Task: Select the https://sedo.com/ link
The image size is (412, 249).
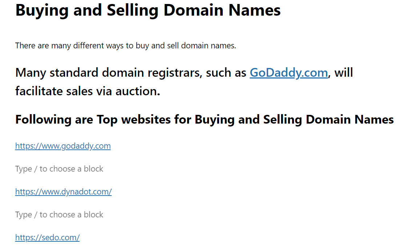Action: [47, 237]
